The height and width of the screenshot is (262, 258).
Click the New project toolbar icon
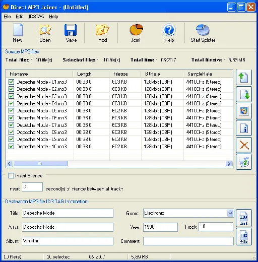pos(18,33)
